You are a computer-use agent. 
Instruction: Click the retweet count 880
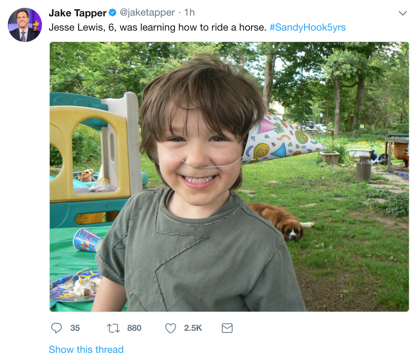[x=134, y=328]
